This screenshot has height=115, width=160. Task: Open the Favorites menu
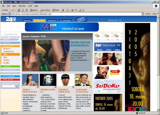click(22, 6)
